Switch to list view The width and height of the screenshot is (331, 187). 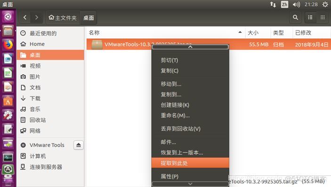[x=310, y=17]
